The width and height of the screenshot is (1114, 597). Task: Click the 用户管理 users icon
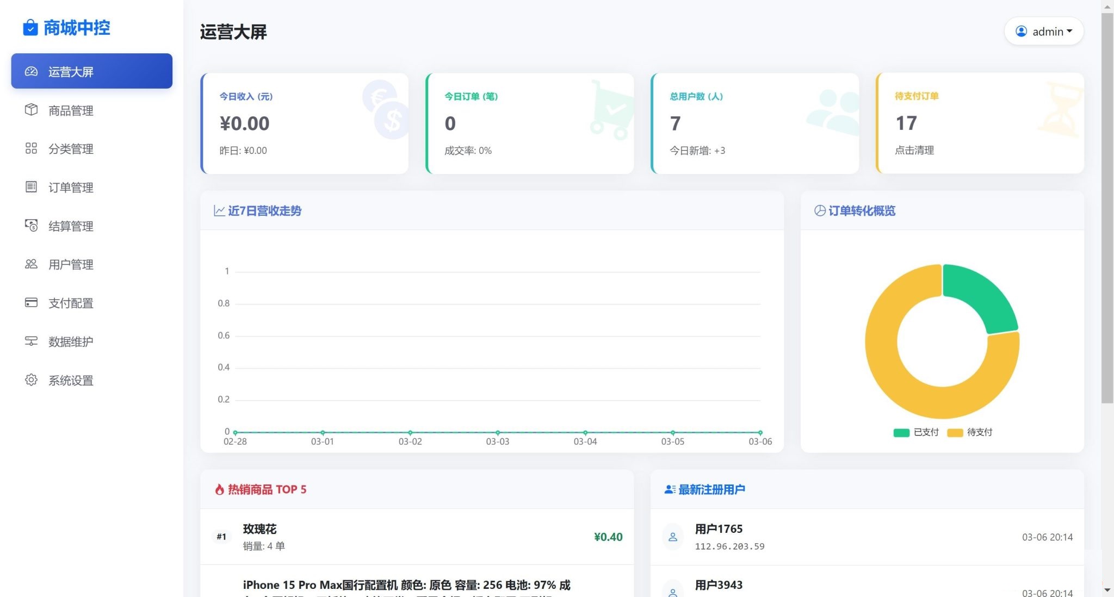tap(31, 264)
